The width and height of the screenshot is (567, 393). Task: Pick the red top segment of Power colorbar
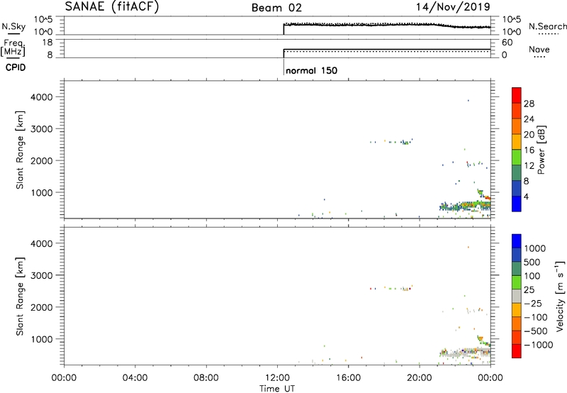517,95
